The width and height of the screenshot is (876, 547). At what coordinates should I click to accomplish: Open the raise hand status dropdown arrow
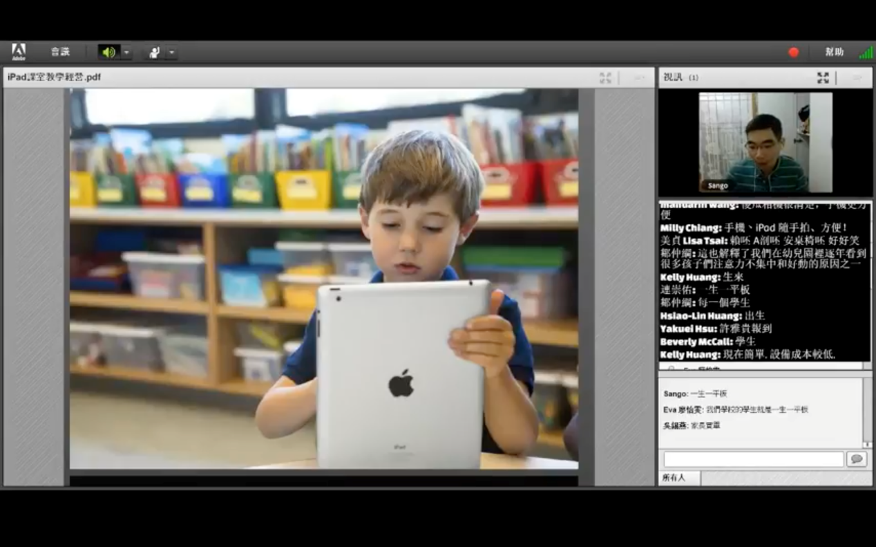pos(171,52)
